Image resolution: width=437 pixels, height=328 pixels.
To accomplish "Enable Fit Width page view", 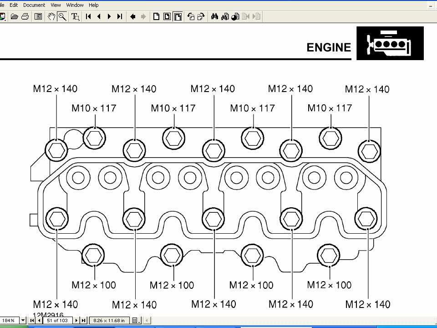I will click(x=178, y=17).
